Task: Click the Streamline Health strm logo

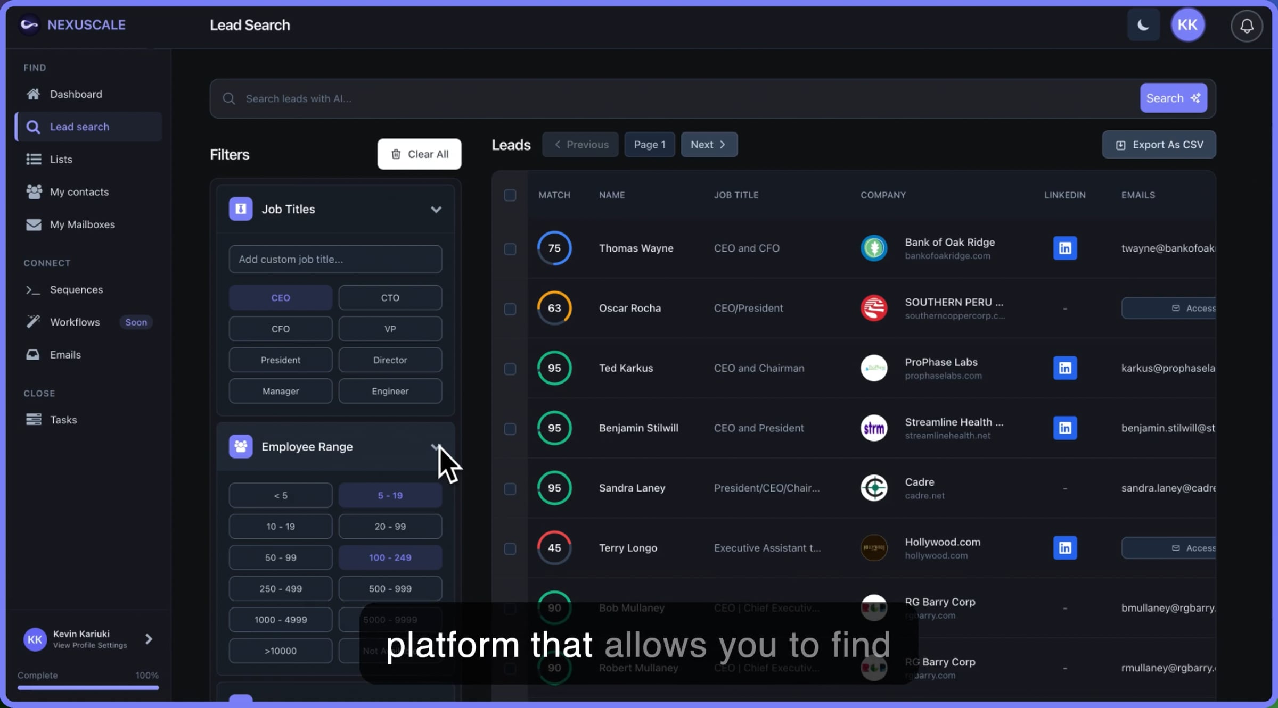Action: [x=874, y=428]
